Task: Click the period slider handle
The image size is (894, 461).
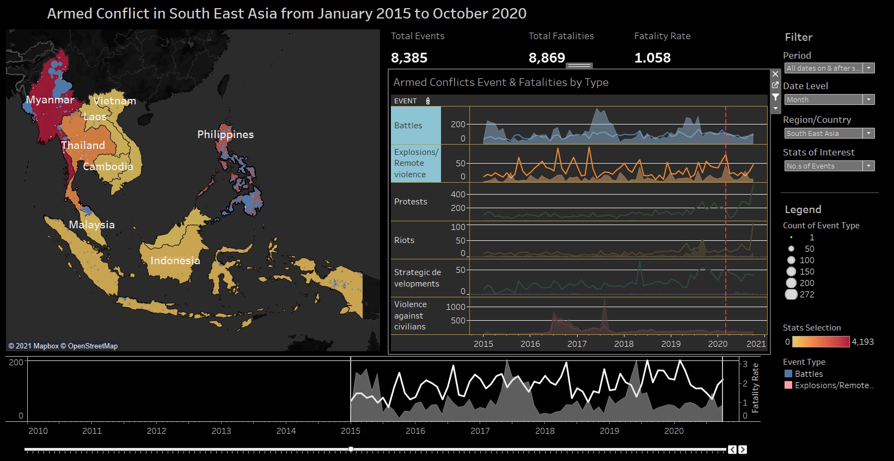Action: click(351, 449)
